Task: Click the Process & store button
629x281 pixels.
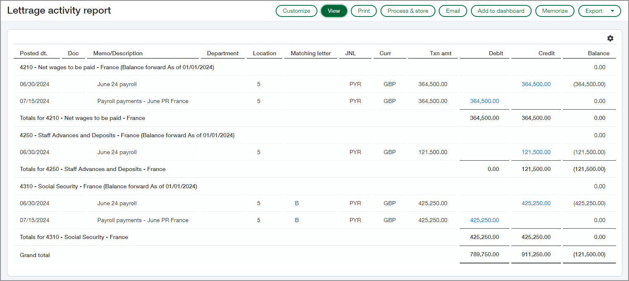Action: point(408,11)
